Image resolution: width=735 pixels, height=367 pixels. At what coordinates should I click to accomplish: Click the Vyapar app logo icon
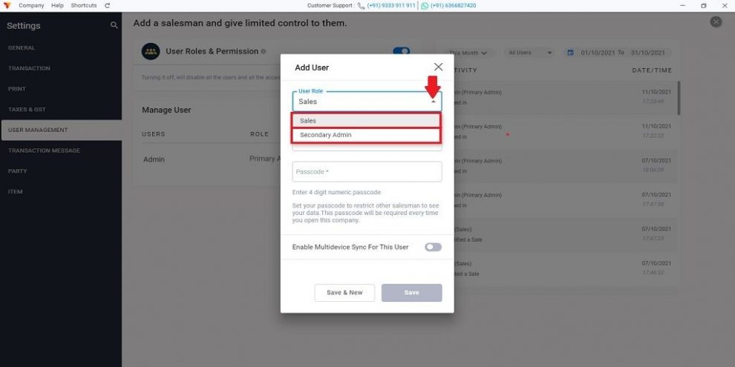pos(7,6)
